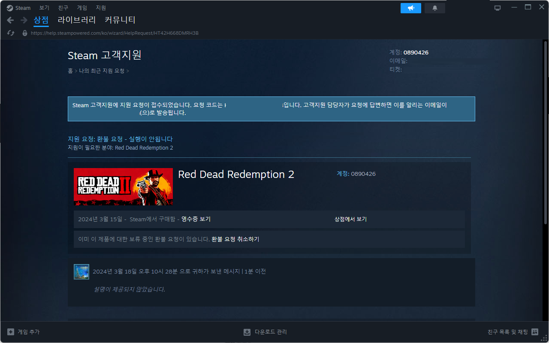Open the 보기 menu

tap(44, 8)
